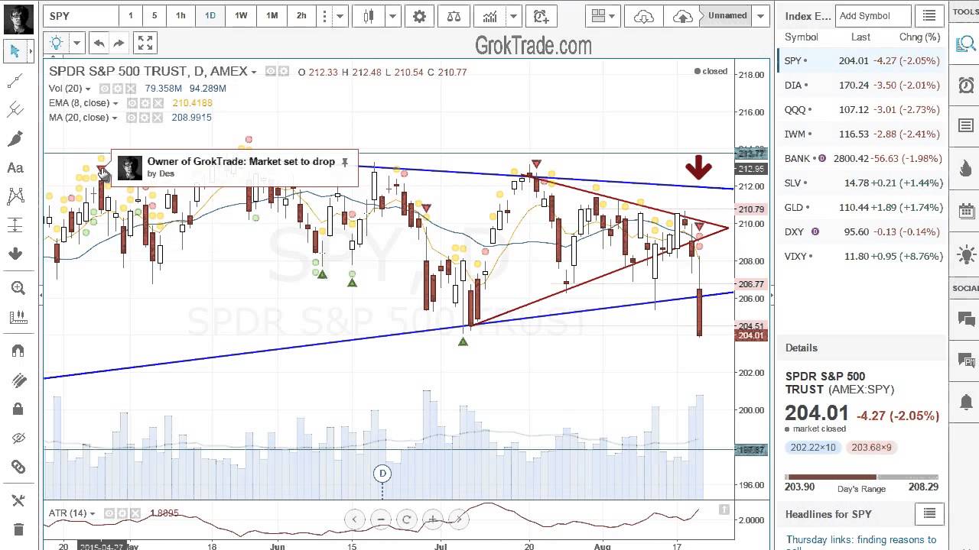
Task: Select the 1h timeframe
Action: click(x=181, y=16)
